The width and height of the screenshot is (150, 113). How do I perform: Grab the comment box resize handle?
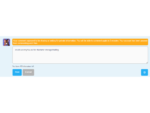click(x=147, y=62)
